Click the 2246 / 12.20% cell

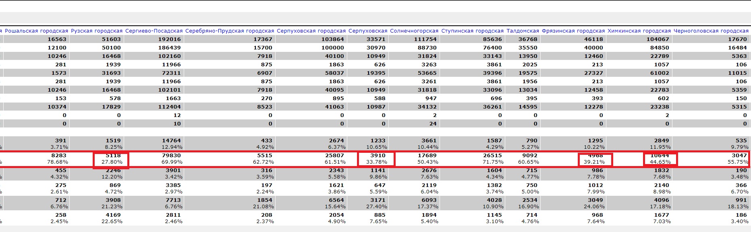pyautogui.click(x=96, y=173)
